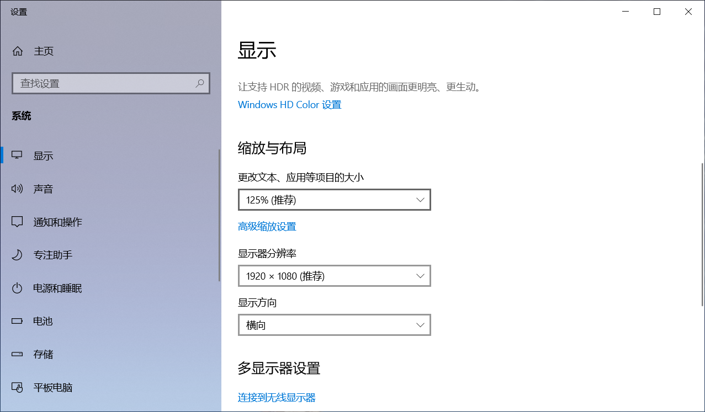Close the Settings window
Image resolution: width=705 pixels, height=412 pixels.
[x=688, y=12]
